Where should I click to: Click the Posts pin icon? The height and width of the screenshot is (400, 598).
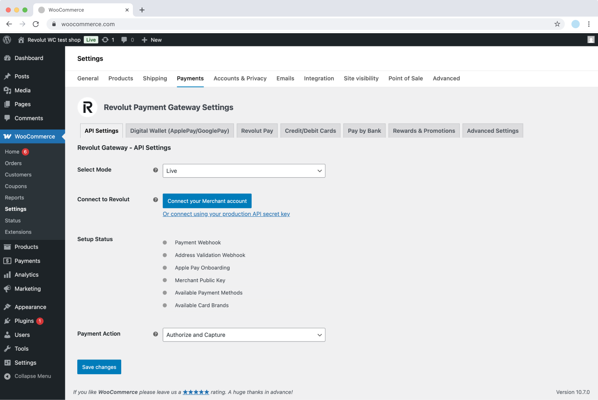[7, 76]
